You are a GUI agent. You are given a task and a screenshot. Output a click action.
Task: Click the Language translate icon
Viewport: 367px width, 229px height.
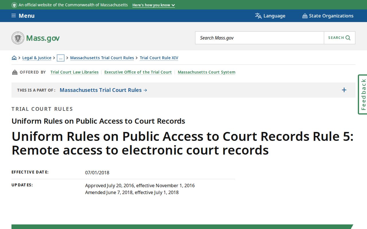point(258,16)
